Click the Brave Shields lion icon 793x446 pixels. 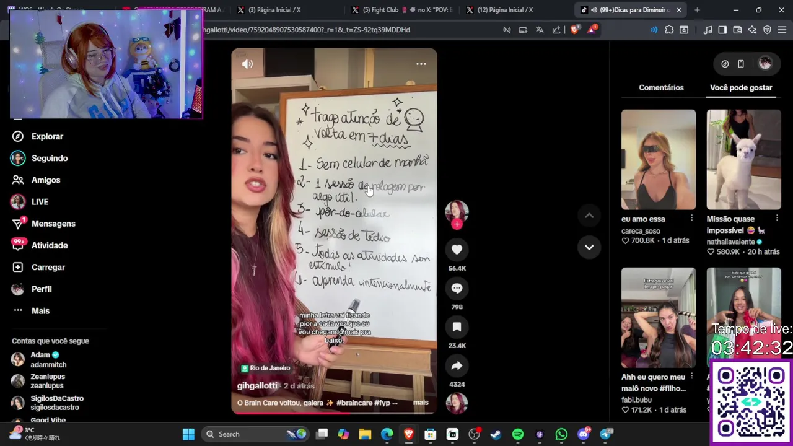(x=574, y=30)
